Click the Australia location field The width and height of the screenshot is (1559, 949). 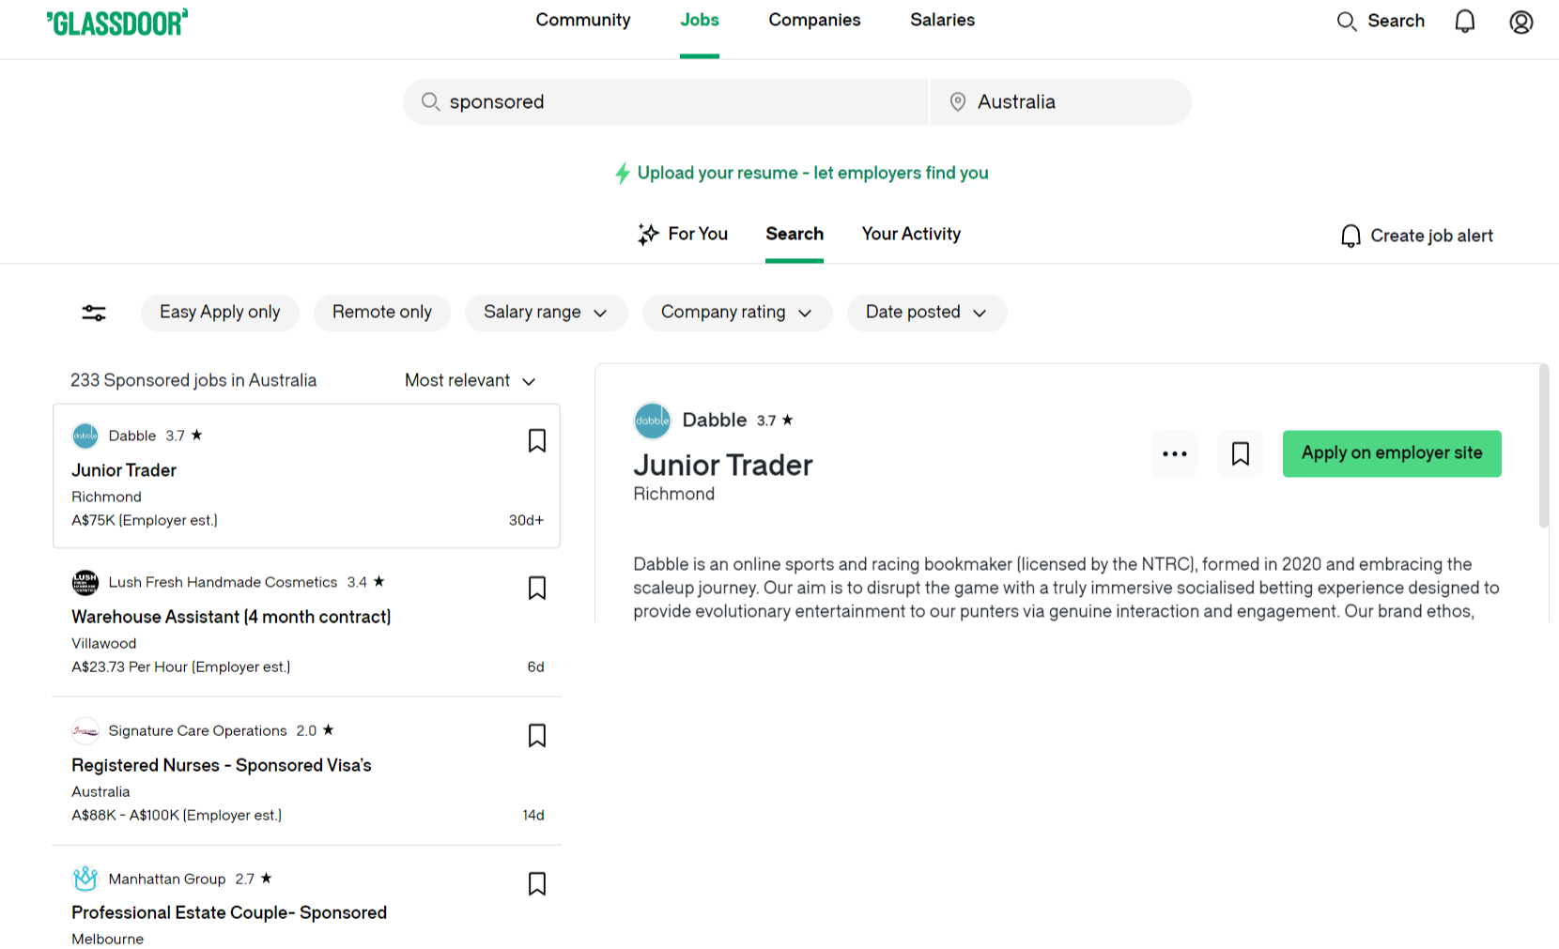pos(1061,101)
